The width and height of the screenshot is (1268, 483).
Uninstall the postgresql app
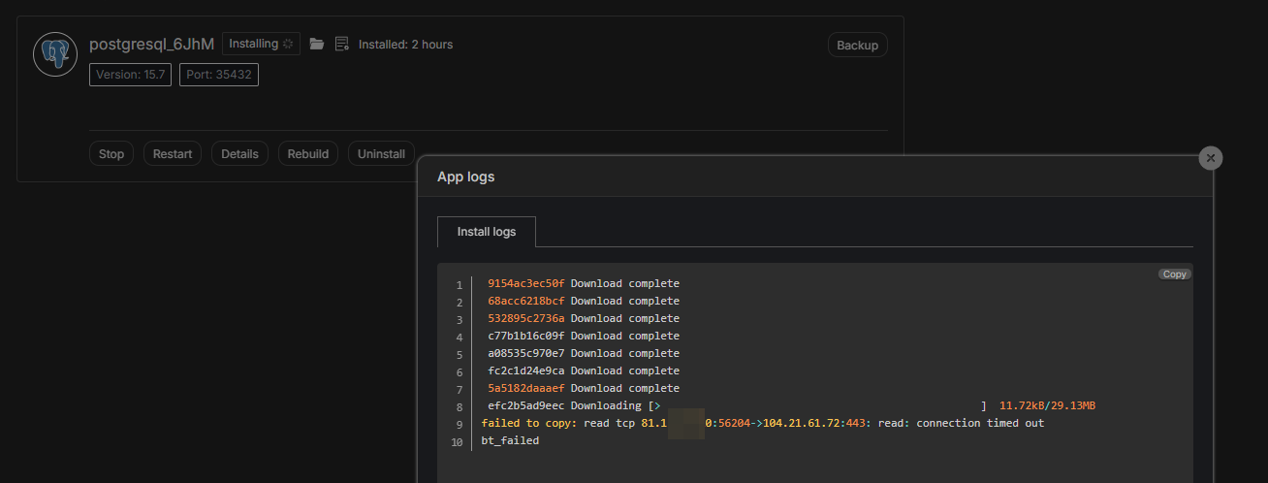381,153
